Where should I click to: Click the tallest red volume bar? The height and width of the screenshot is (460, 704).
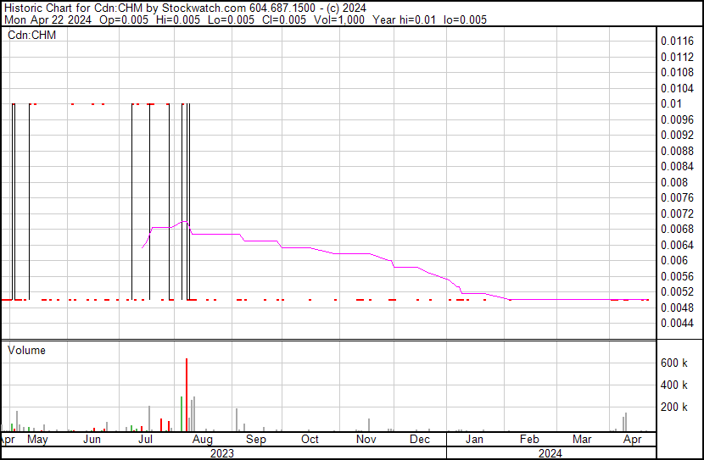click(x=187, y=394)
